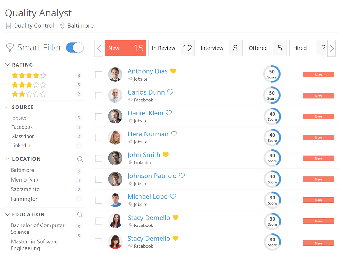Click the search icon in Education filter
This screenshot has height=257, width=343.
pyautogui.click(x=80, y=215)
